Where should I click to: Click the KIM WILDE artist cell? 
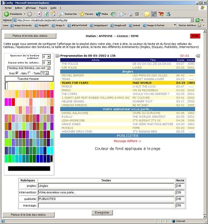click(96, 67)
